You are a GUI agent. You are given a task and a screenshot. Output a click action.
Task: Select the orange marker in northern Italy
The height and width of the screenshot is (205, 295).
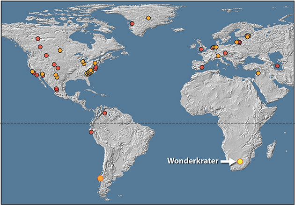pos(218,56)
